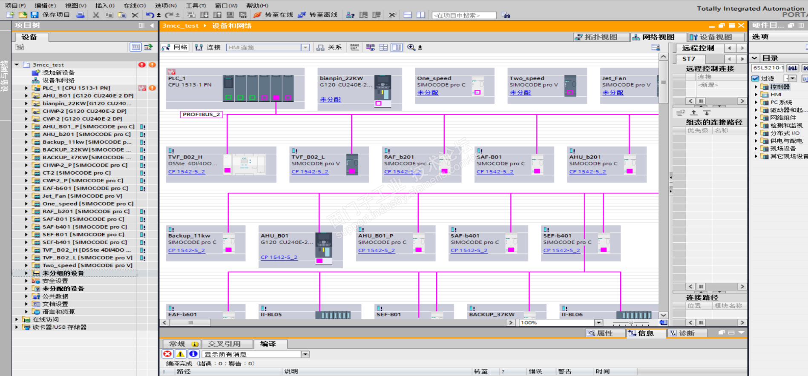This screenshot has height=376, width=808.
Task: Click 未分配 link on One_speed device
Action: point(428,92)
